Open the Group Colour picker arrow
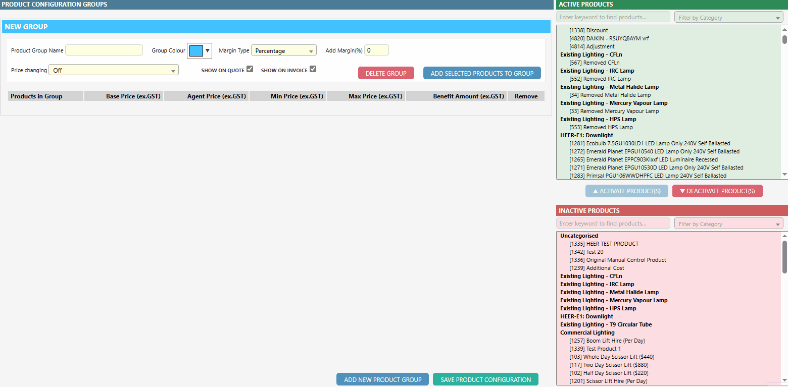Screen dimensions: 788x387 (207, 50)
